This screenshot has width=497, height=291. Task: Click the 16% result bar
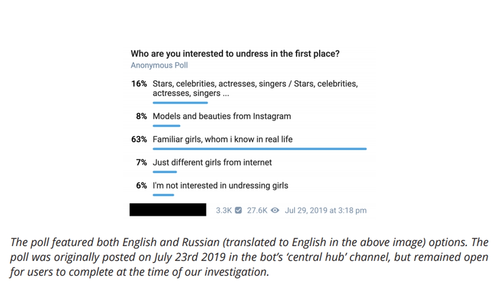pyautogui.click(x=180, y=102)
